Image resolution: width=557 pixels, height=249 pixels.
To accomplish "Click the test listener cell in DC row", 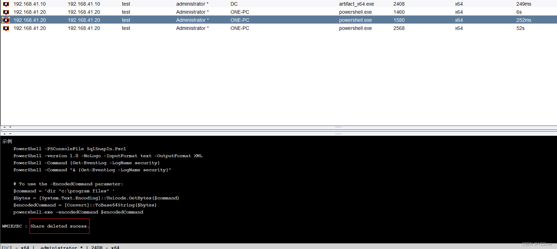I will (126, 4).
